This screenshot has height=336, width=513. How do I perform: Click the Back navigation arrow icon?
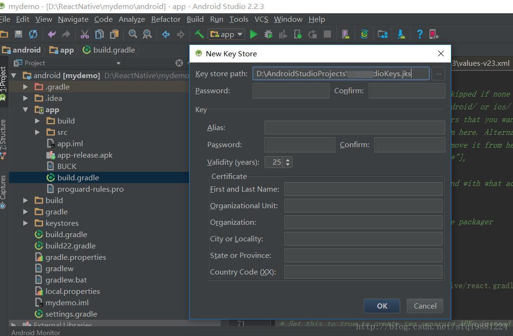point(166,34)
